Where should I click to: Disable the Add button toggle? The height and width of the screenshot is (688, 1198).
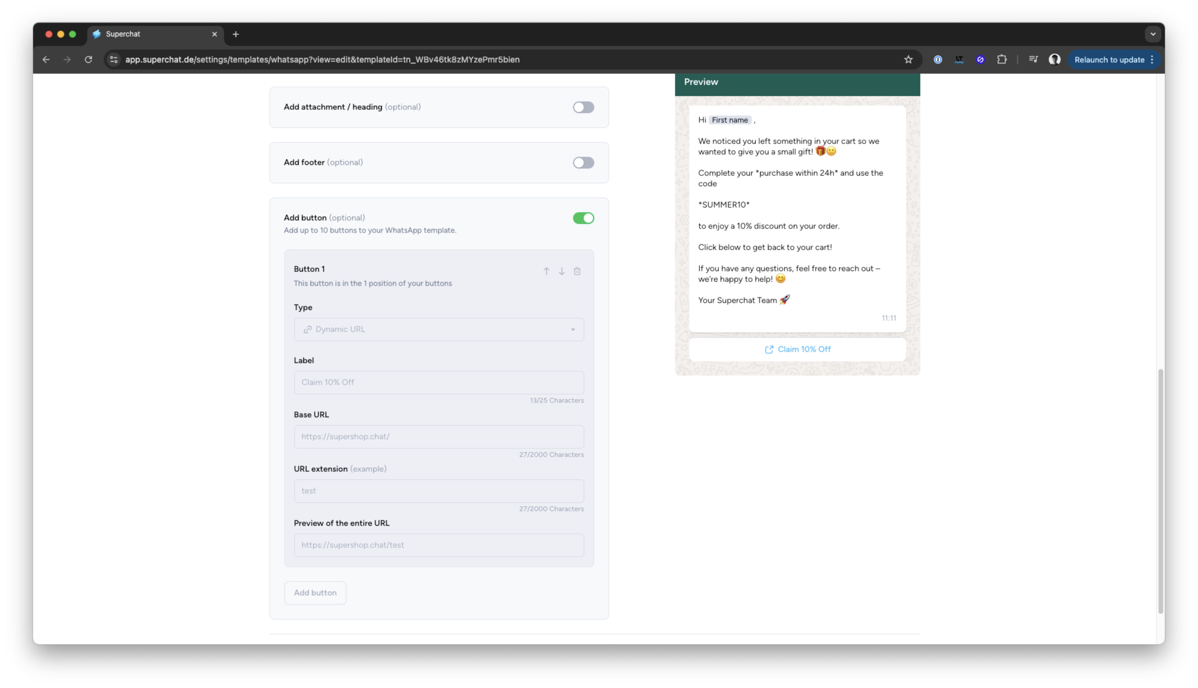[583, 218]
